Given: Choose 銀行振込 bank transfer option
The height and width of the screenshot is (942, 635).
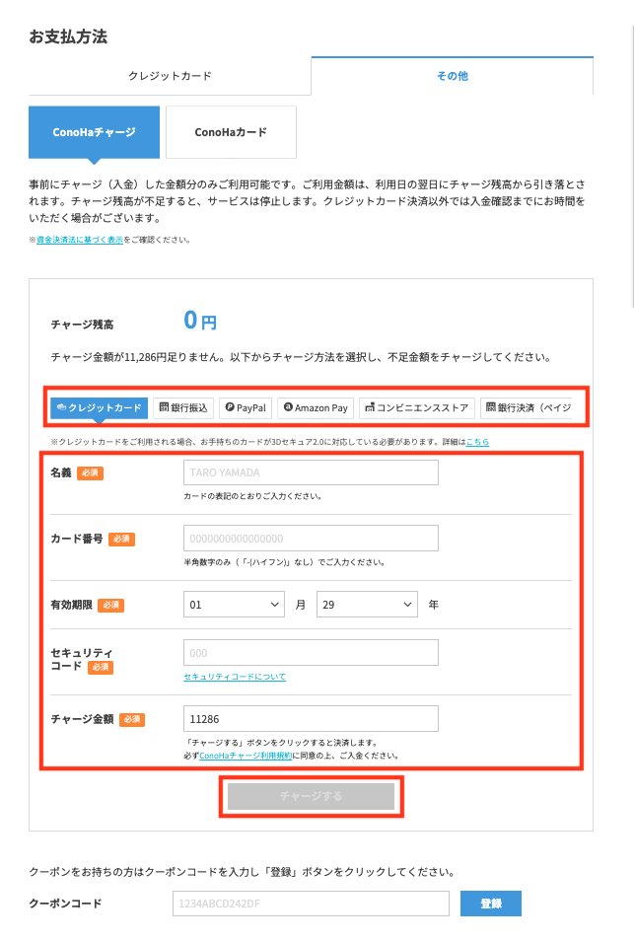Looking at the screenshot, I should point(183,407).
